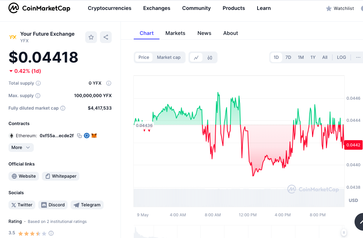Switch to the line chart icon

[196, 57]
